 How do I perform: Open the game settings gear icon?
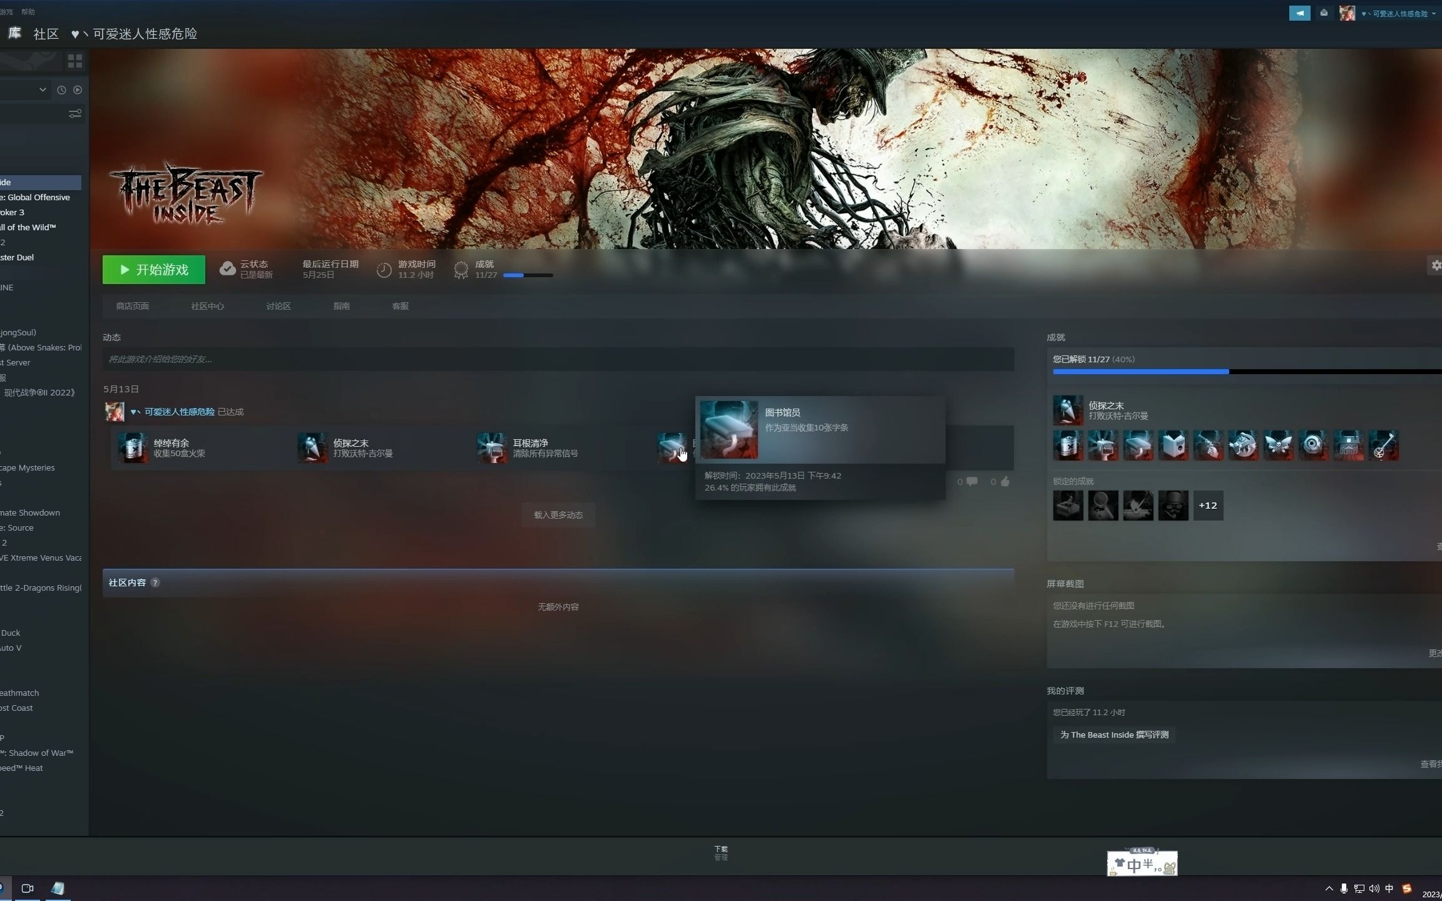[x=1436, y=265]
